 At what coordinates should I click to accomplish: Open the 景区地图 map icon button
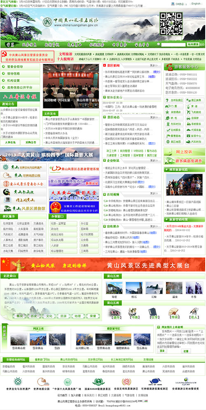click(174, 142)
